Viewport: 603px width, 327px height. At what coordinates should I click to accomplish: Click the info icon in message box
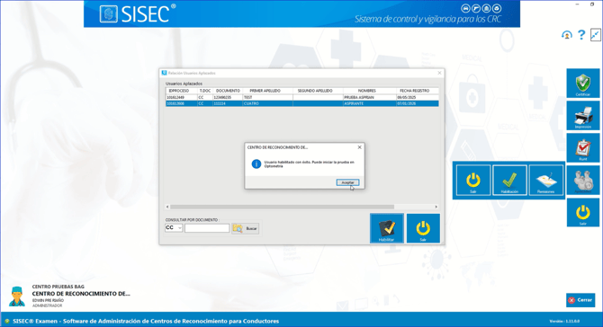(x=256, y=163)
